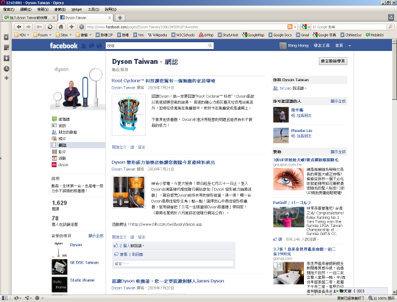The height and width of the screenshot is (302, 397).
Task: Open the top Opera side panel icon
Action: [x=6, y=37]
